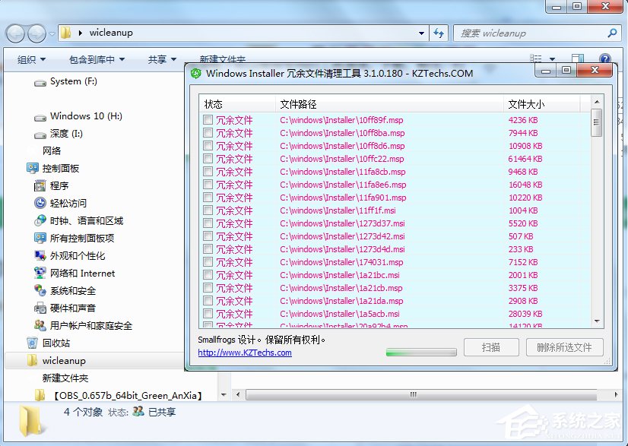Click the cleanup tool icon in title bar

tap(196, 74)
